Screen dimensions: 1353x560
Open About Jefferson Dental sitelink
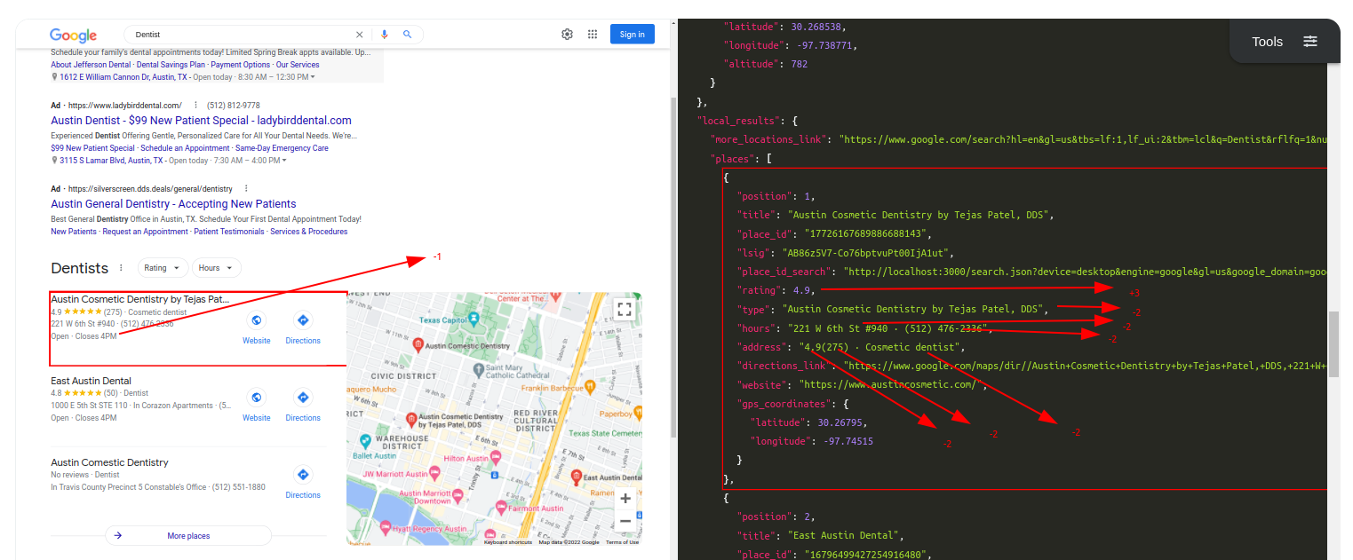pos(92,65)
